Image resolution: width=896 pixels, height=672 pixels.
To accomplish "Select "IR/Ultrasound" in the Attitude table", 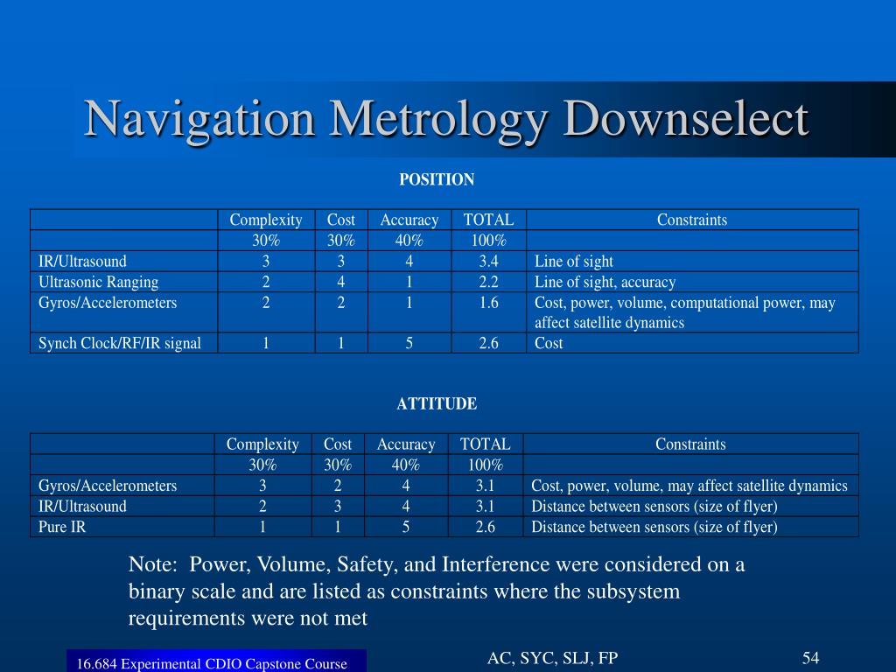I will click(x=82, y=507).
